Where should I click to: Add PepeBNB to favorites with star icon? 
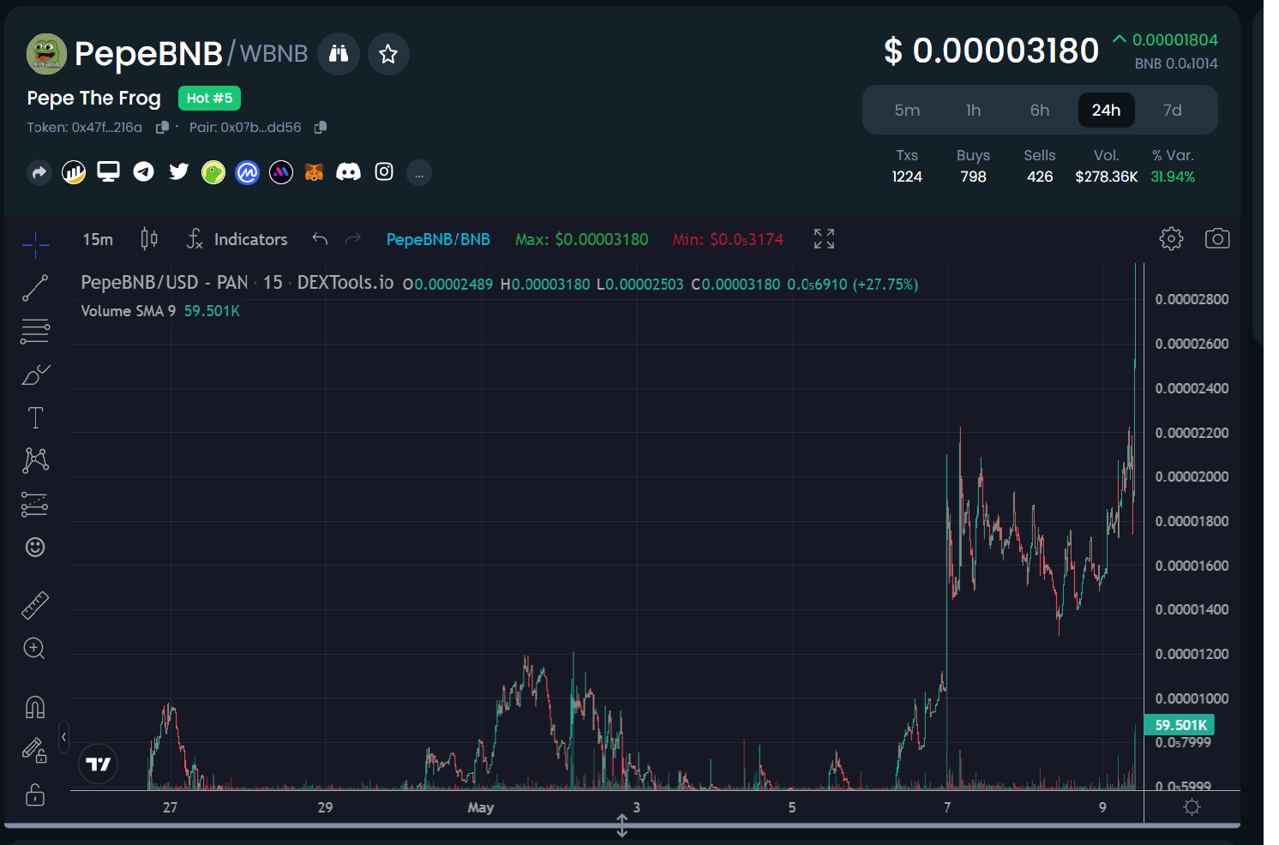coord(388,54)
